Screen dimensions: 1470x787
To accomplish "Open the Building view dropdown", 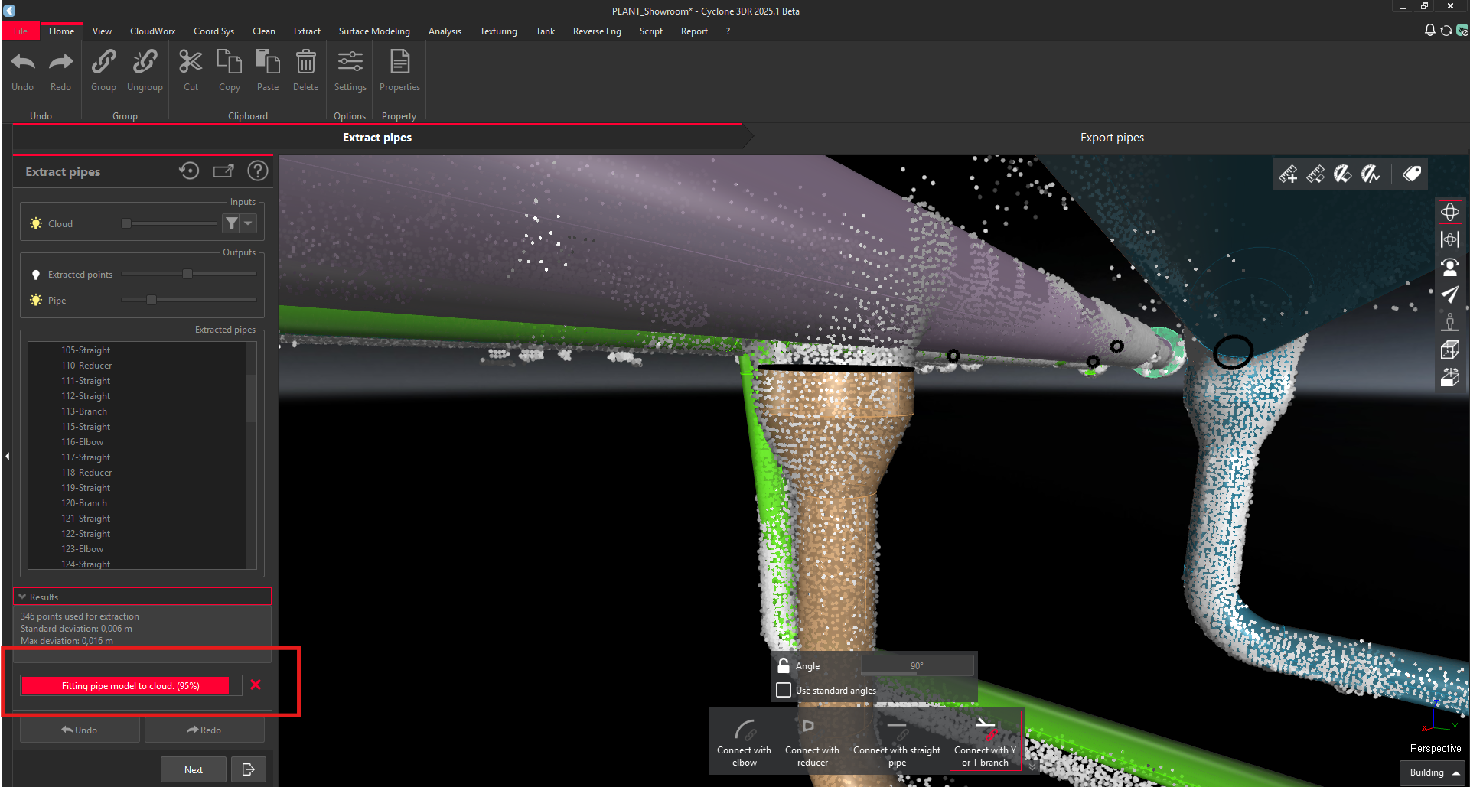I will click(1433, 772).
